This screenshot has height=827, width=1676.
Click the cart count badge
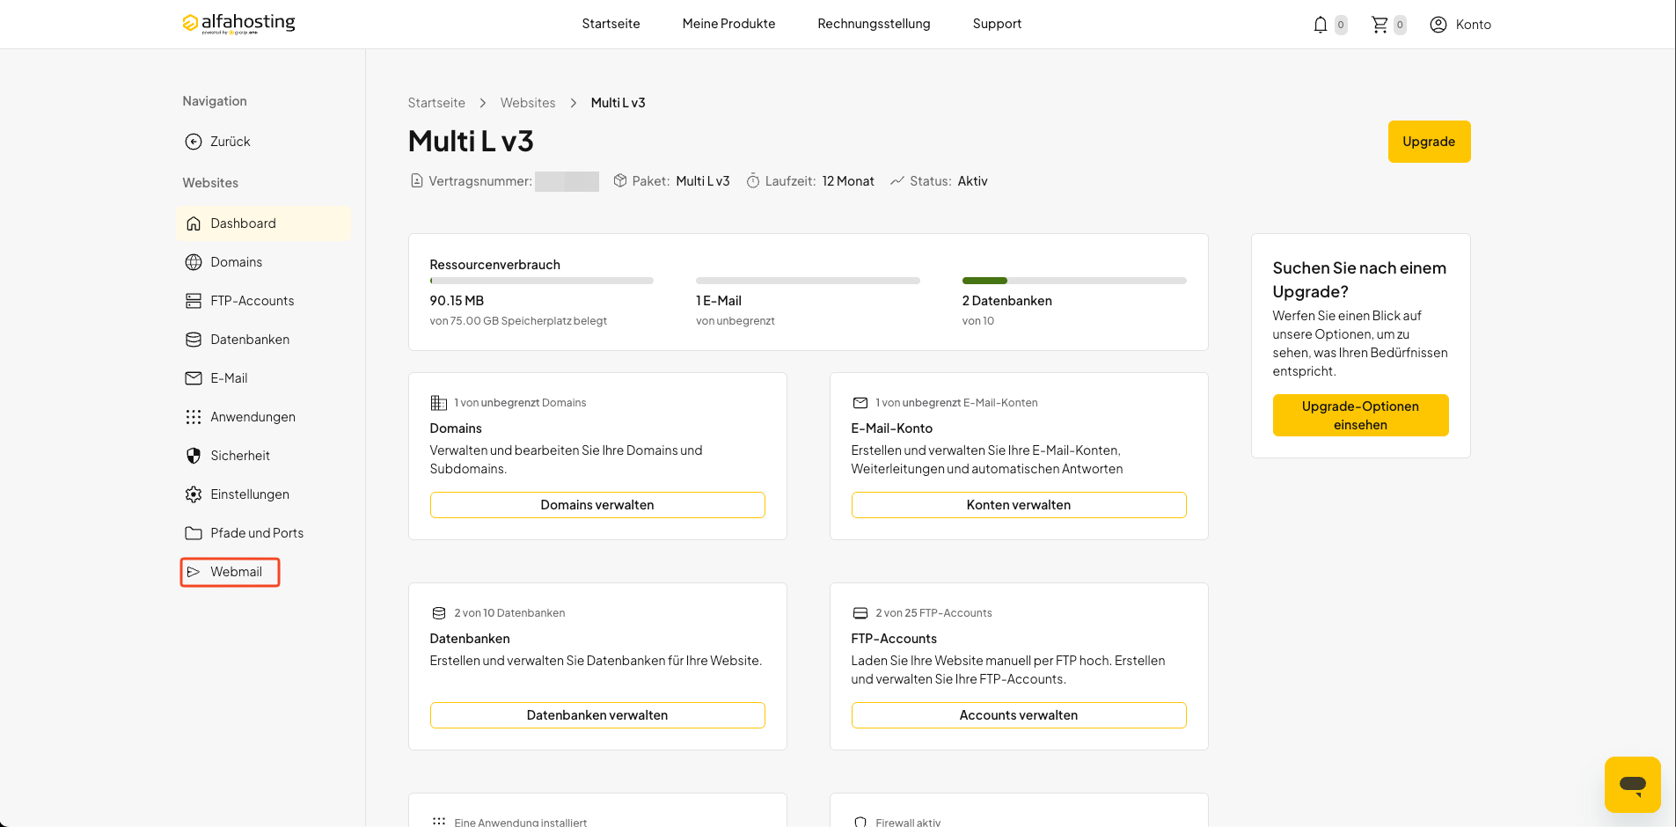(x=1400, y=25)
